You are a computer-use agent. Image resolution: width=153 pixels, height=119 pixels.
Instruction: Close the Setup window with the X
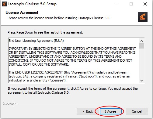(x=145, y=4)
